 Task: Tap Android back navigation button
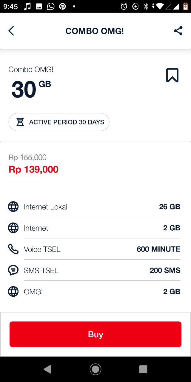pos(47,369)
